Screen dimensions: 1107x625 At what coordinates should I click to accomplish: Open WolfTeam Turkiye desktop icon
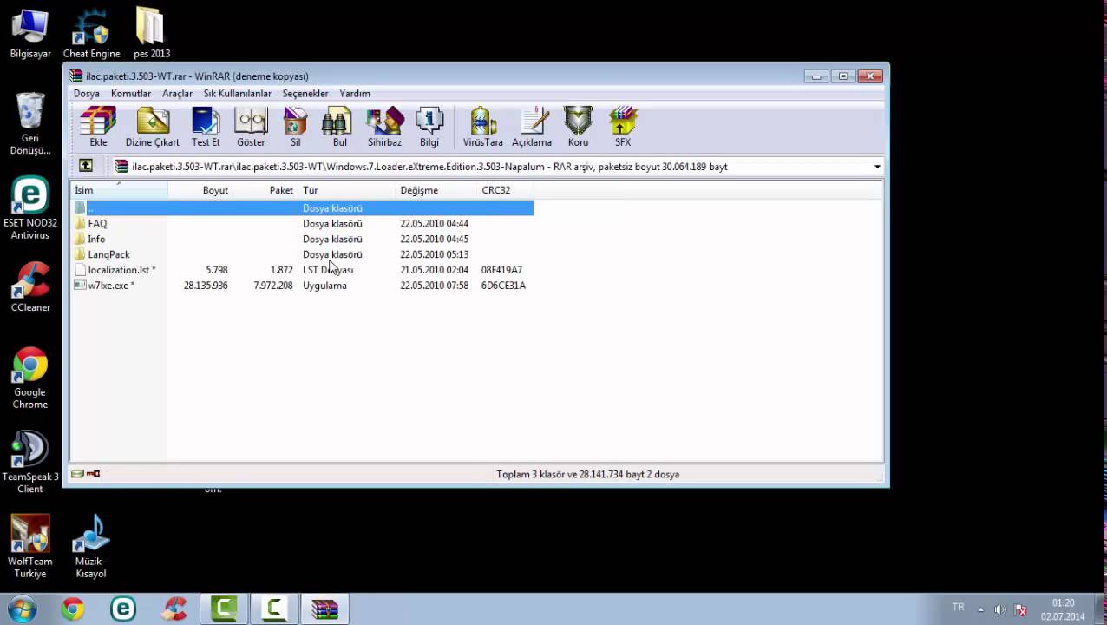30,546
